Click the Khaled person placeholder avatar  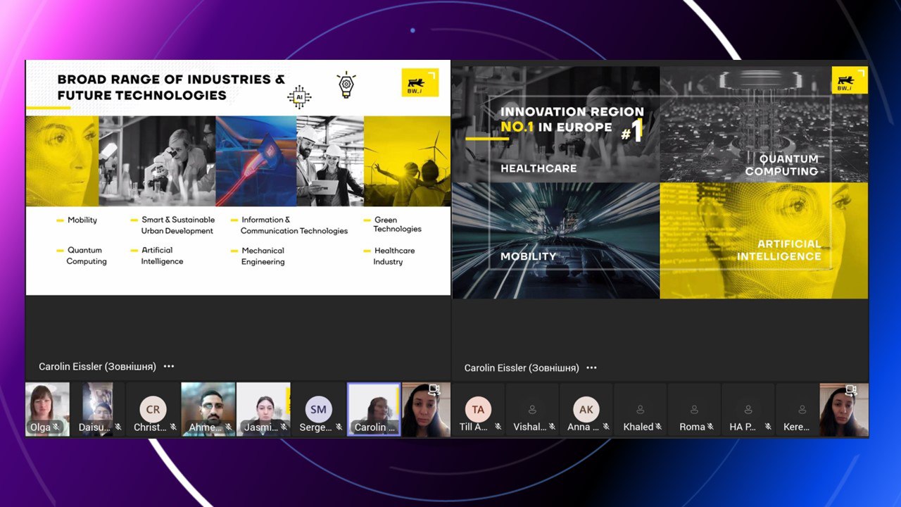pyautogui.click(x=641, y=409)
